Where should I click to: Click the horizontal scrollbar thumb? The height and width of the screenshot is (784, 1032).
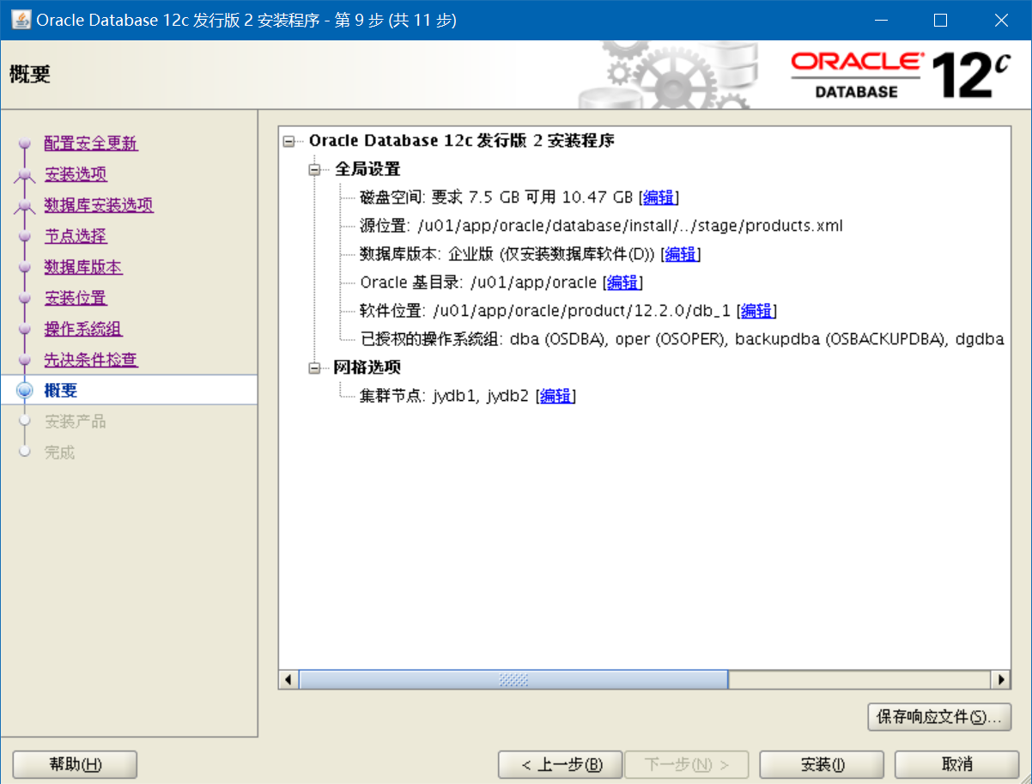[513, 679]
